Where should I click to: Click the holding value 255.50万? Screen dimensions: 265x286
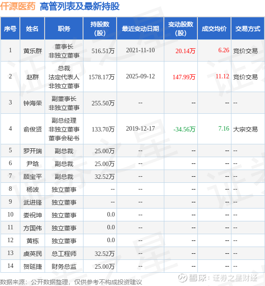click(103, 103)
